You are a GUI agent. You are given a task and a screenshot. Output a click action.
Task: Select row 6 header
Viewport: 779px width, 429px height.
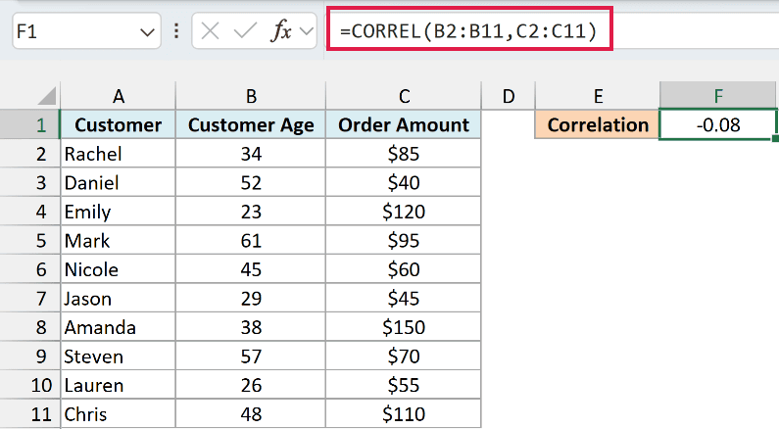[x=29, y=269]
